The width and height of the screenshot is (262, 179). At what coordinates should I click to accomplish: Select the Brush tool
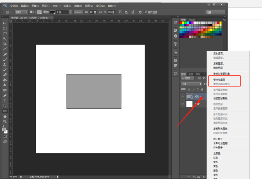coord(5,60)
